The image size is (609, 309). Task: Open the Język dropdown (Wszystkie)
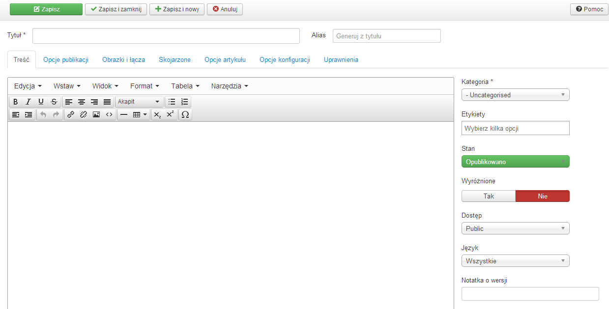click(x=516, y=261)
